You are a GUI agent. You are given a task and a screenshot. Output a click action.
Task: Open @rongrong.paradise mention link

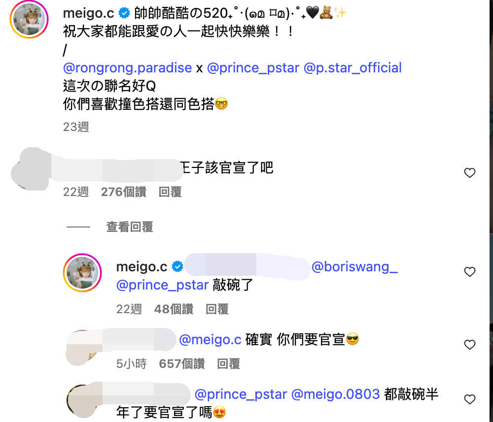[127, 68]
